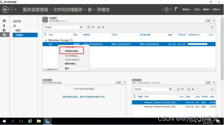Refresh Server Manager with the refresh icon
224x125 pixels.
pos(166,10)
